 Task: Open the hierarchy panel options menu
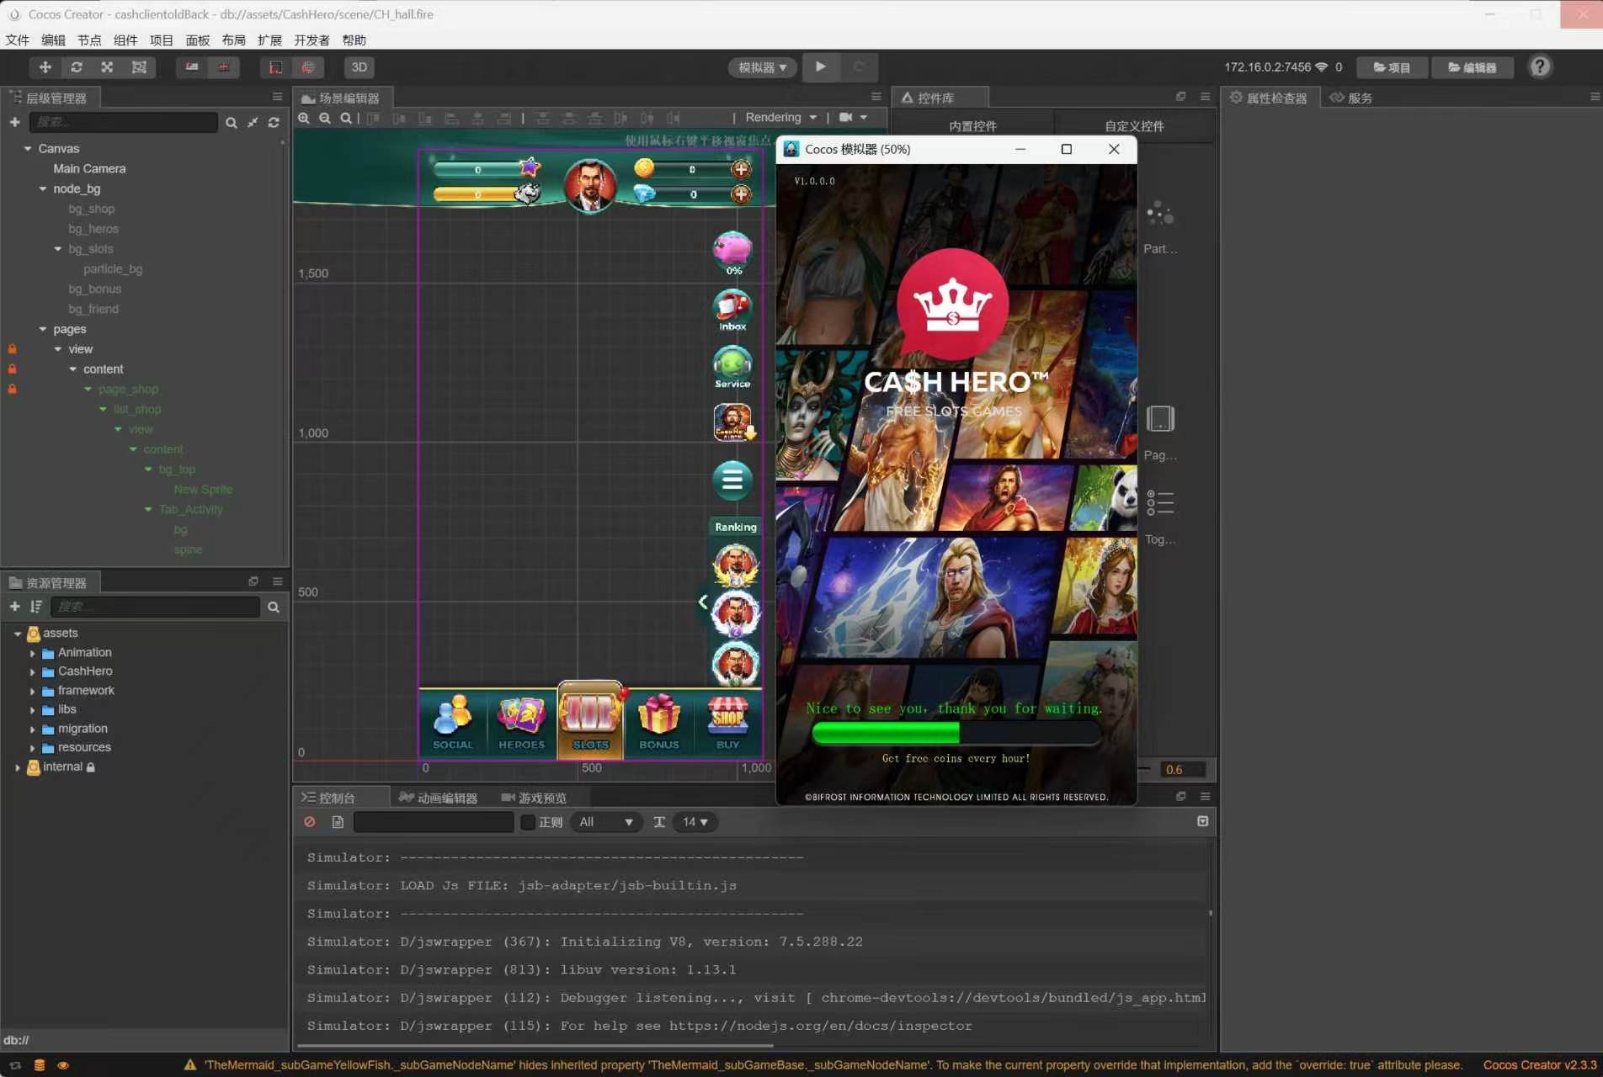click(277, 97)
